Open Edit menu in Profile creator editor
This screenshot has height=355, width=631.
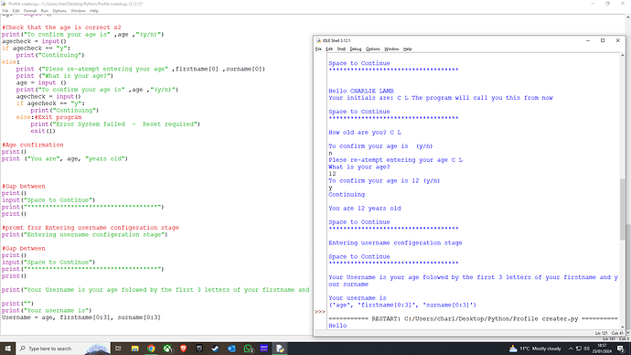[16, 11]
